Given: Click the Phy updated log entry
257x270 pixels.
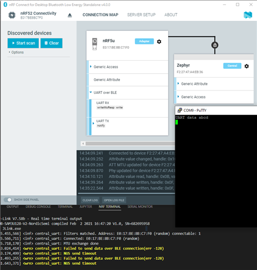Looking at the screenshot, I should [127, 170].
